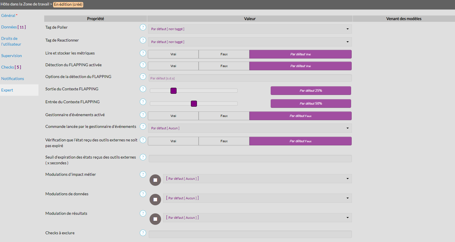Open the Notifications tab
The width and height of the screenshot is (455, 242).
pyautogui.click(x=13, y=79)
